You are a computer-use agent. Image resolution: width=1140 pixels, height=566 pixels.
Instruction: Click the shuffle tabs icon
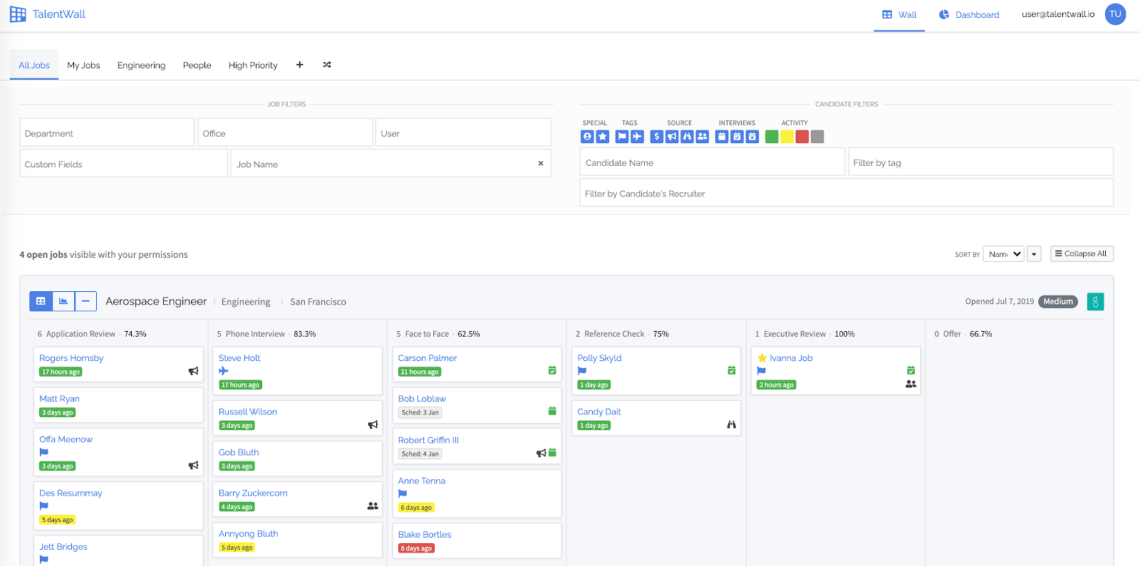coord(327,65)
